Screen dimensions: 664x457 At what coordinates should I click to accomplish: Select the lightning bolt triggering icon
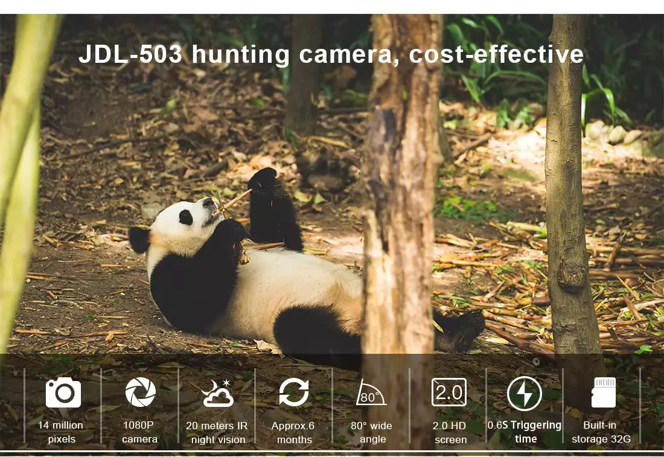[524, 394]
